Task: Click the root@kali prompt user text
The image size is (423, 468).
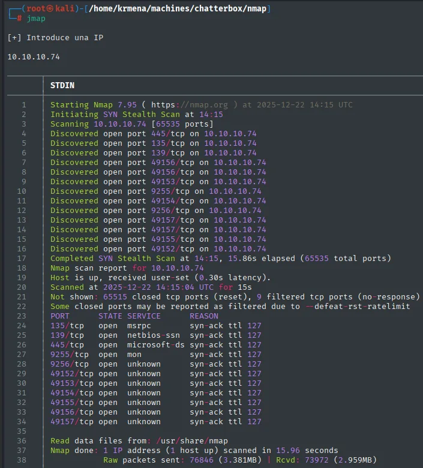Action: pyautogui.click(x=50, y=8)
